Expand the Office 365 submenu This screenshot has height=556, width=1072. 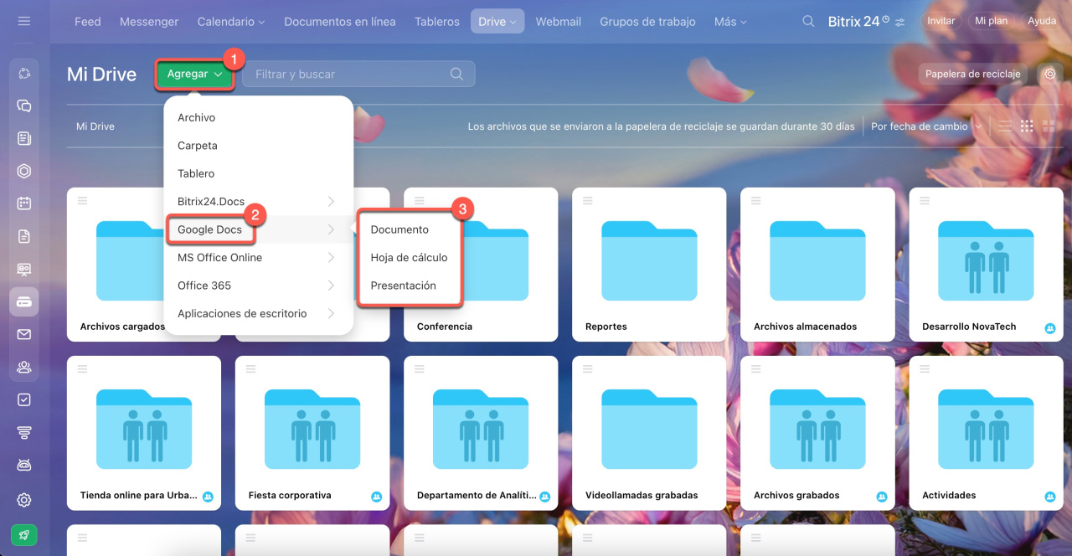point(331,286)
